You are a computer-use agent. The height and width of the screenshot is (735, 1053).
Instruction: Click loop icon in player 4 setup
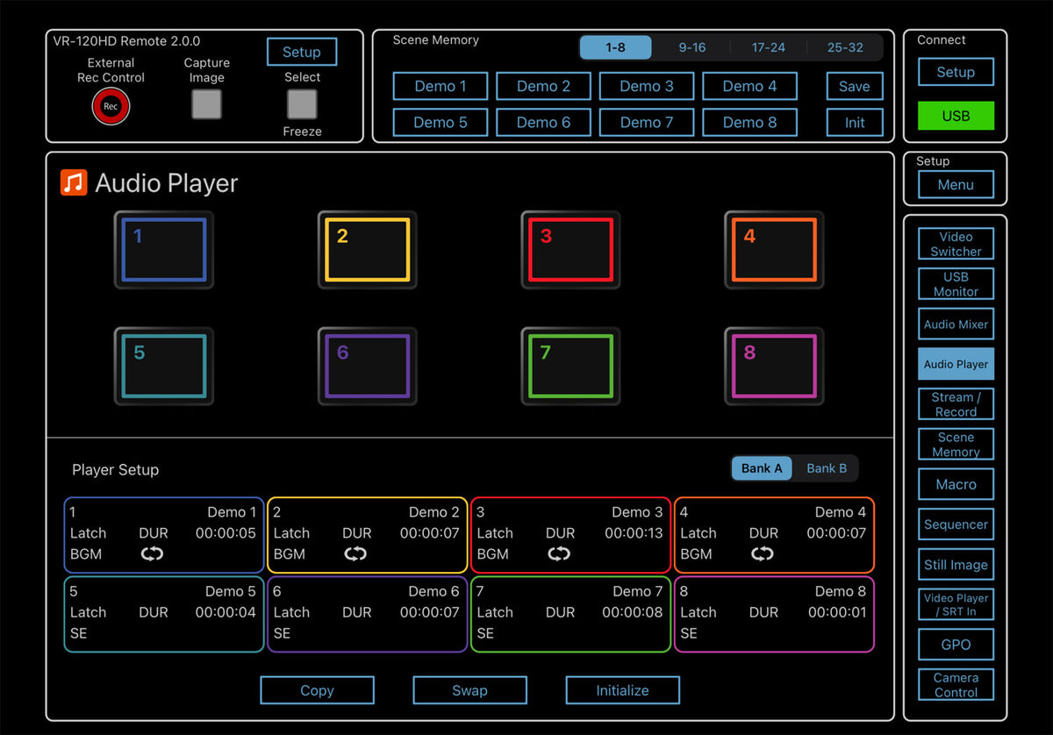(763, 554)
